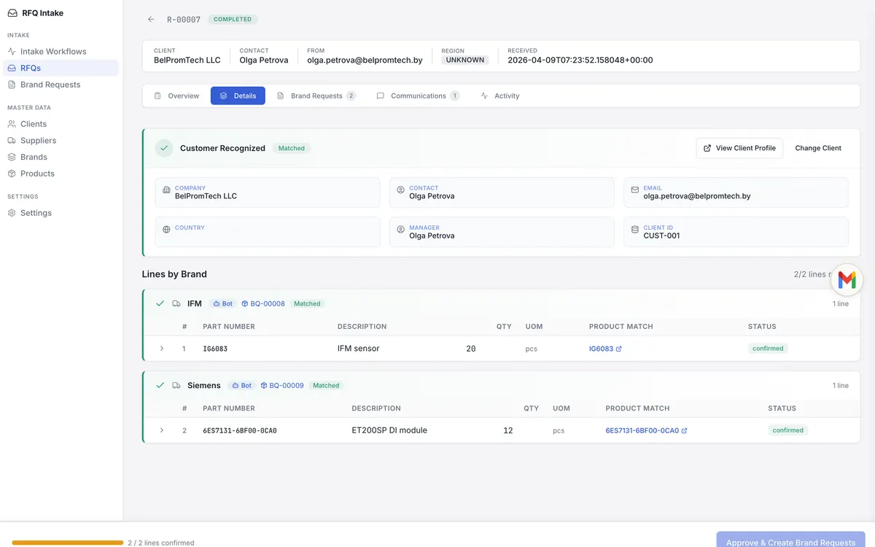Click the Bot badge beside Siemens

241,385
